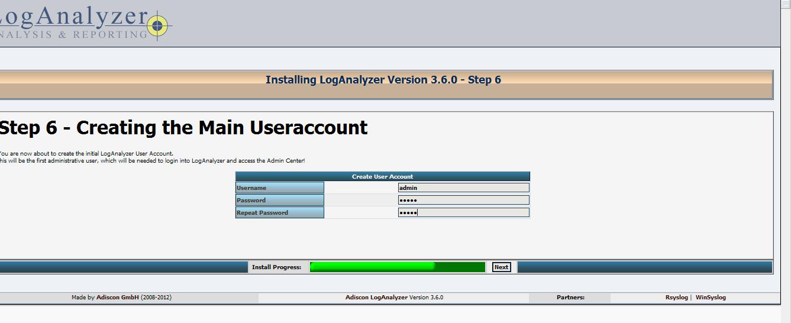
Task: Open the WinSyslog partner link
Action: click(x=711, y=298)
